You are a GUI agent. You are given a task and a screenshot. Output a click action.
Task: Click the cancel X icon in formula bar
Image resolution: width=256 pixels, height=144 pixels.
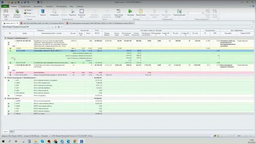(59, 27)
